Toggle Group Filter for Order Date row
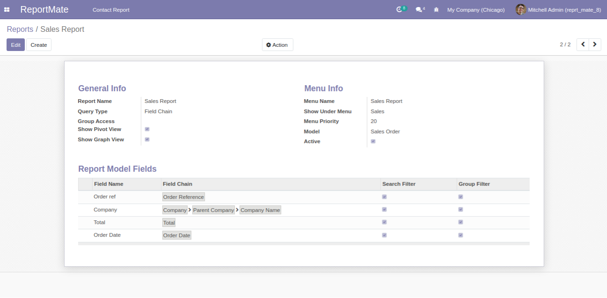This screenshot has height=298, width=607. pos(461,235)
